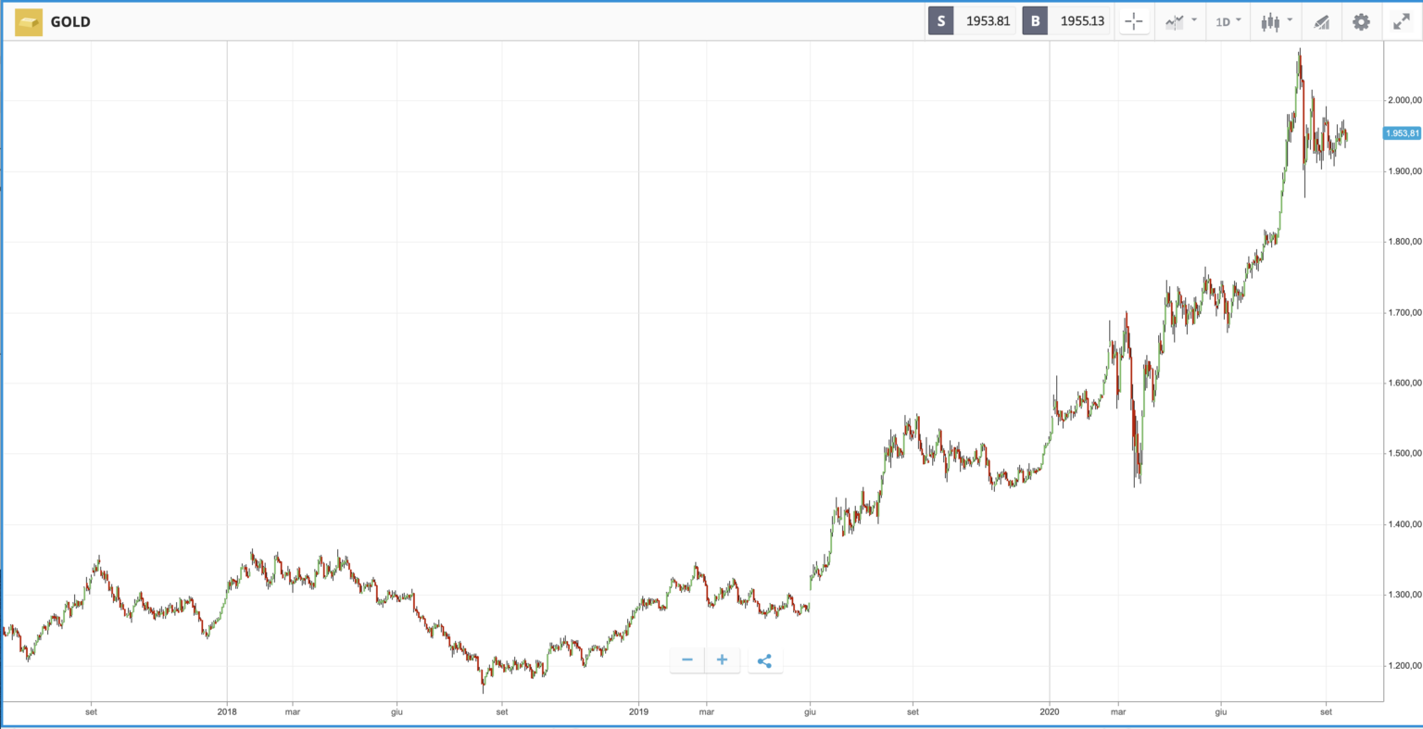Click the candlestick style icon

coord(1270,21)
